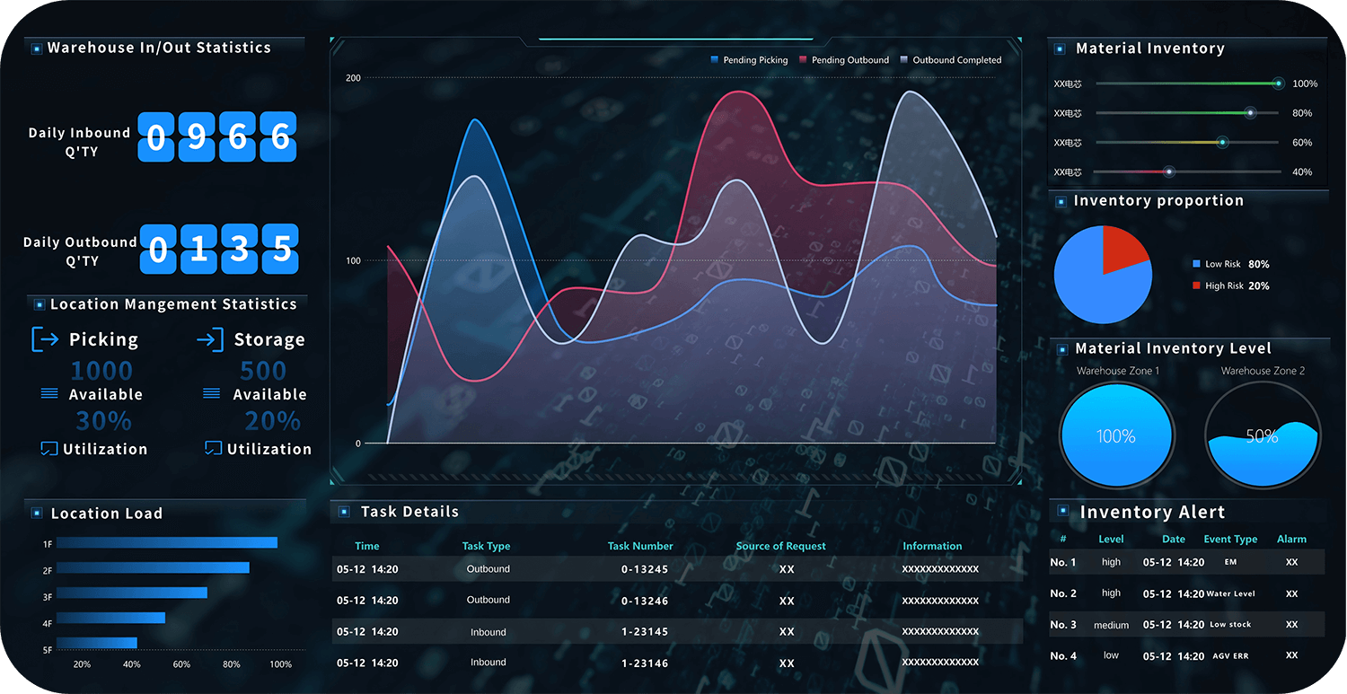This screenshot has height=694, width=1347.
Task: Click the 100% material inventory slider handle
Action: click(x=1278, y=83)
